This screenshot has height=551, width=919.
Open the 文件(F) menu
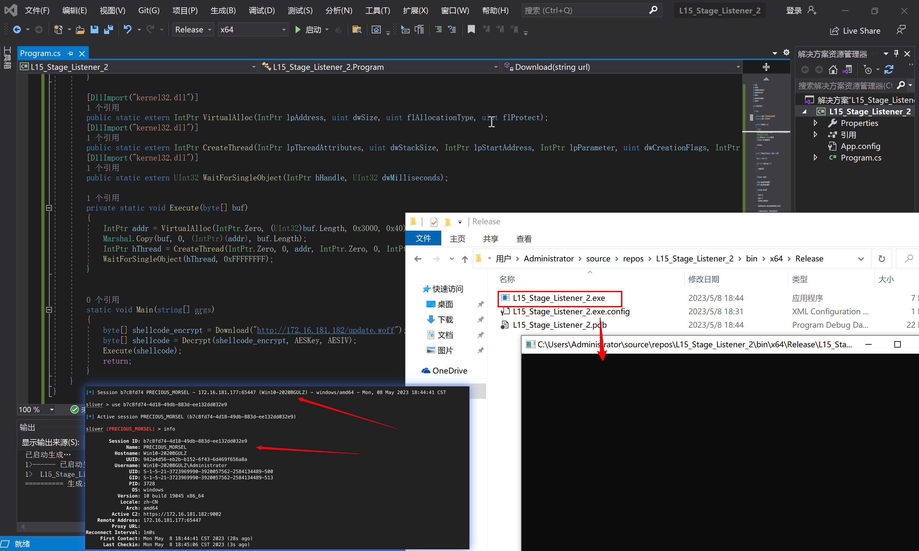(37, 10)
